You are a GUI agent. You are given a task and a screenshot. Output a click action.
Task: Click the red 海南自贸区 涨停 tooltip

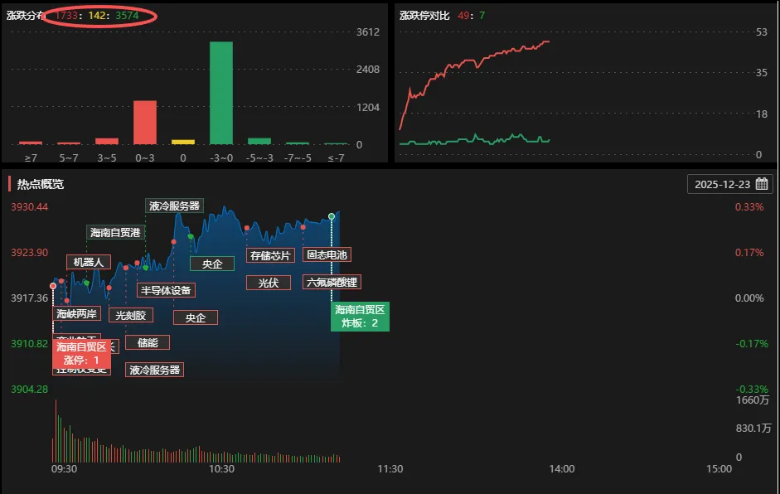tap(81, 353)
